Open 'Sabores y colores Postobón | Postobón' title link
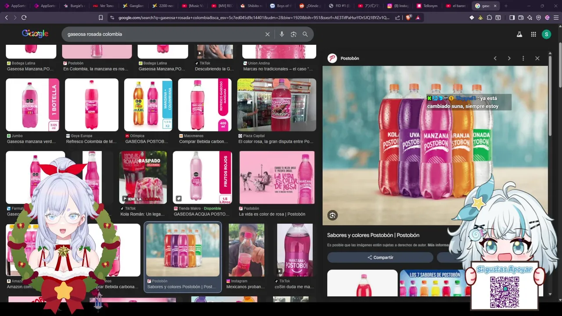This screenshot has width=562, height=316. [x=373, y=235]
